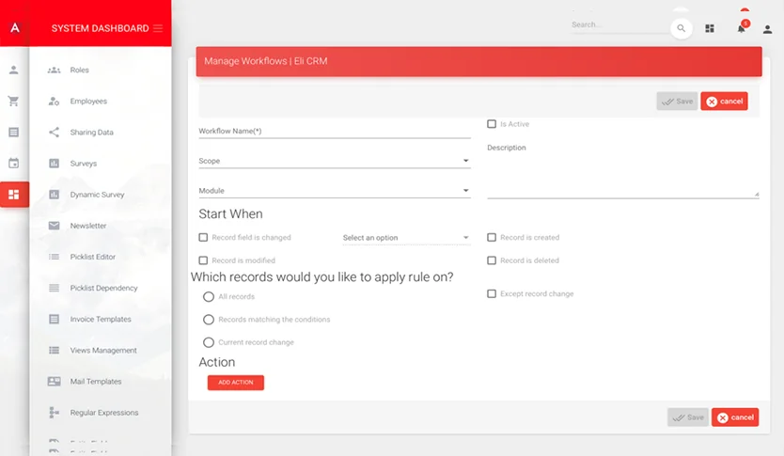Open the notifications bell icon
The width and height of the screenshot is (784, 456).
tap(742, 28)
